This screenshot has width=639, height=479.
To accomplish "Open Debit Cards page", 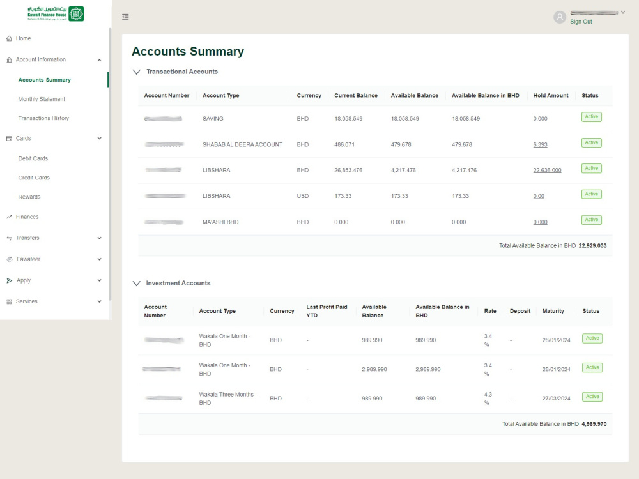I will [33, 158].
